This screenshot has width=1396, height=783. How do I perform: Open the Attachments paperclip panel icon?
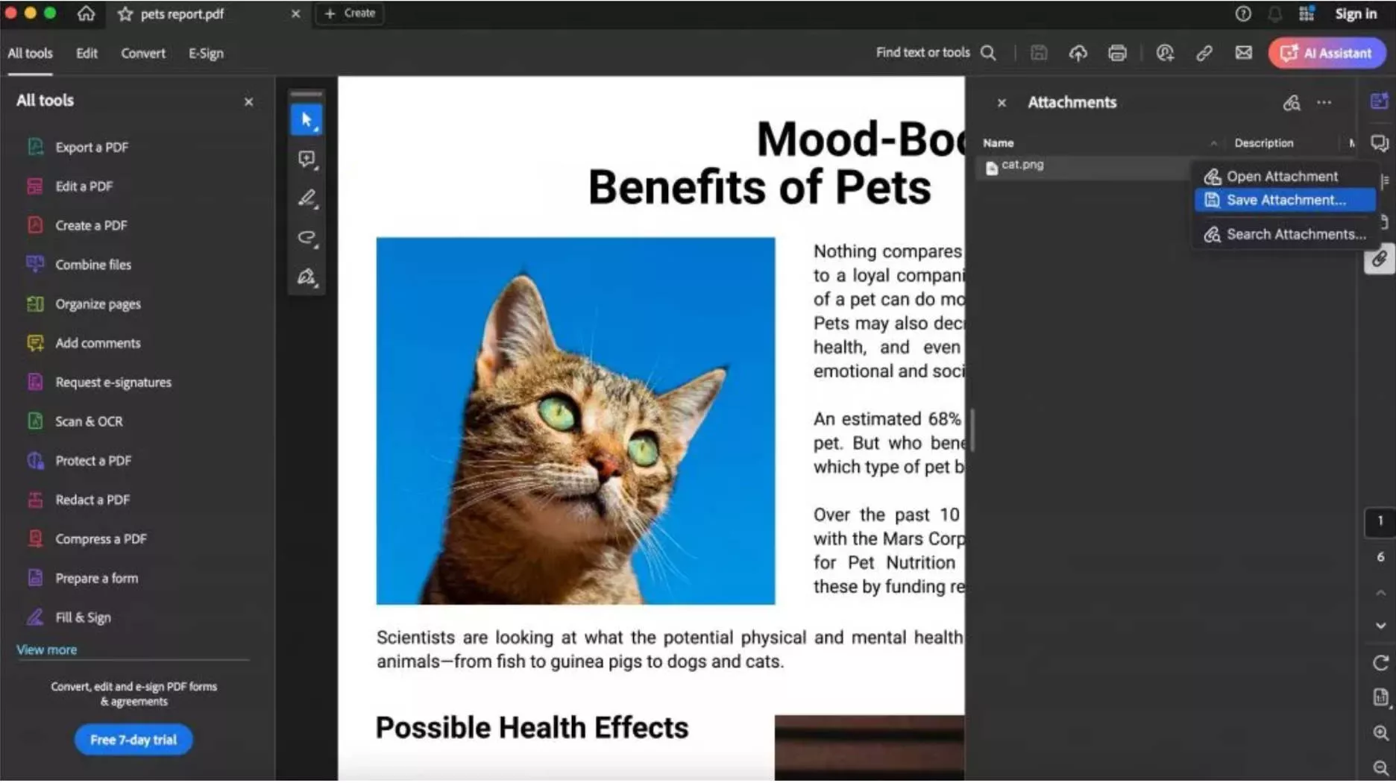click(x=1379, y=259)
